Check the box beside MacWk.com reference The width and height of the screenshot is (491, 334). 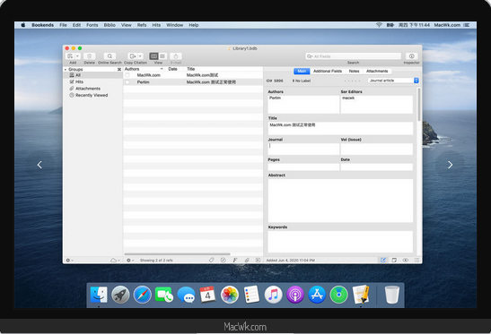[x=127, y=75]
